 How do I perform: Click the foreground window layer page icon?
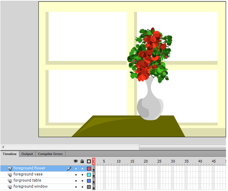10,187
